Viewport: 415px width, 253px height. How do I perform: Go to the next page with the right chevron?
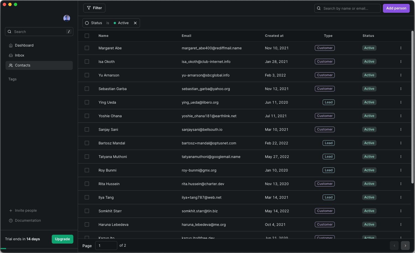click(405, 246)
